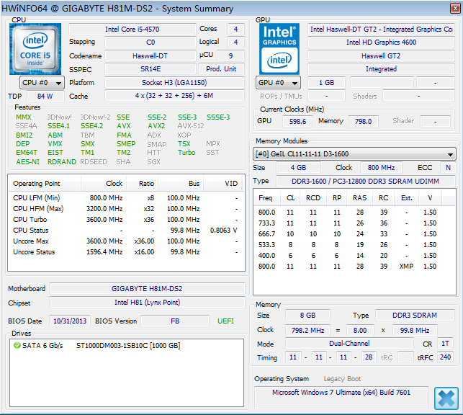Select the 533.3 frequency timing row

(x=354, y=245)
